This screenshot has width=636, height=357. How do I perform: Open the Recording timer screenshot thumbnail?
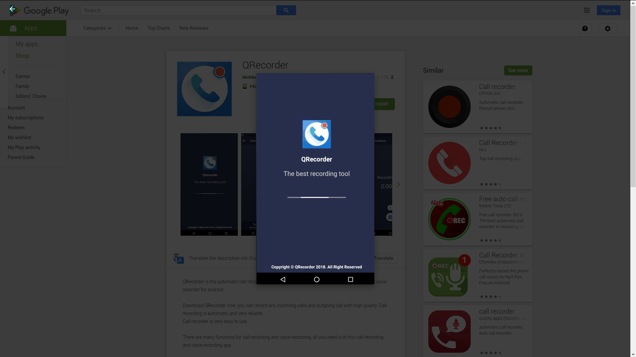click(x=383, y=184)
